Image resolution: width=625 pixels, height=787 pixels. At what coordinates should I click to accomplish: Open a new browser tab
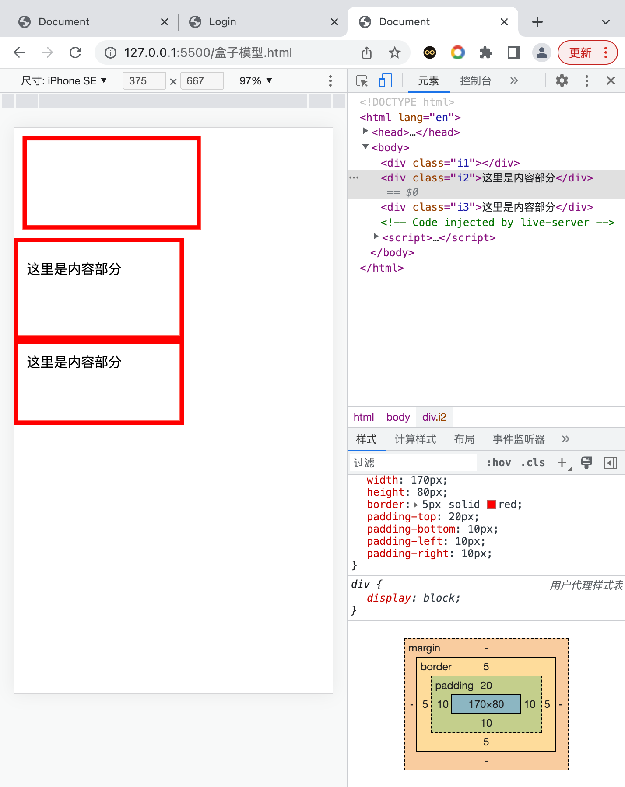point(537,22)
